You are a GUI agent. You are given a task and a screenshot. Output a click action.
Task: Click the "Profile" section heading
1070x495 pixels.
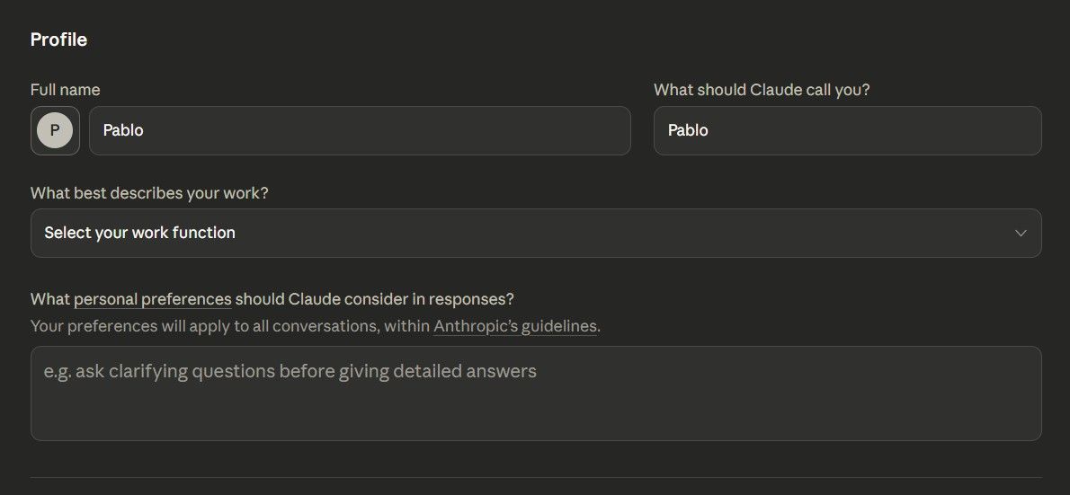(x=58, y=40)
